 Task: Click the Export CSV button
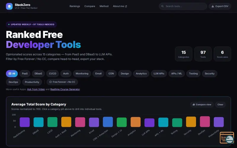point(220,6)
